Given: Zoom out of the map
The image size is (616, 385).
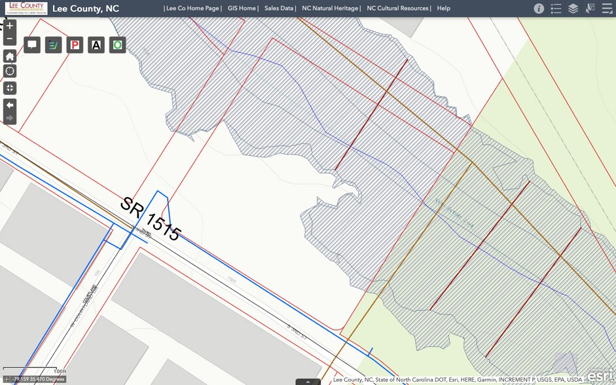Looking at the screenshot, I should 10,39.
